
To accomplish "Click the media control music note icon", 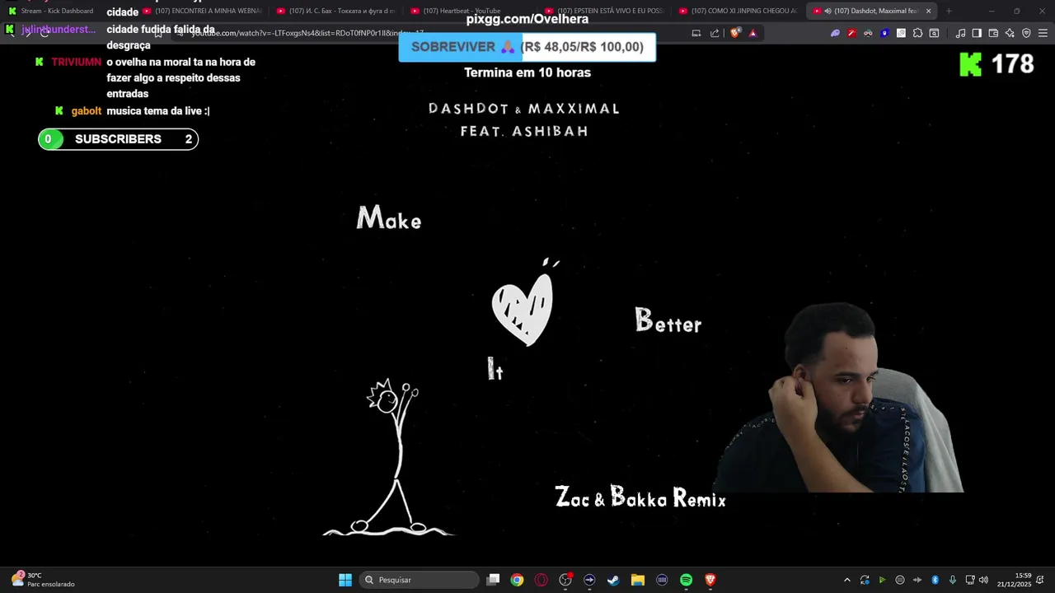I will tap(960, 33).
